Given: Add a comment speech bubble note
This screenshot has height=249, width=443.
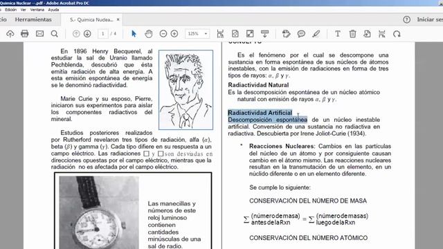Looking at the screenshot, I should [301, 34].
